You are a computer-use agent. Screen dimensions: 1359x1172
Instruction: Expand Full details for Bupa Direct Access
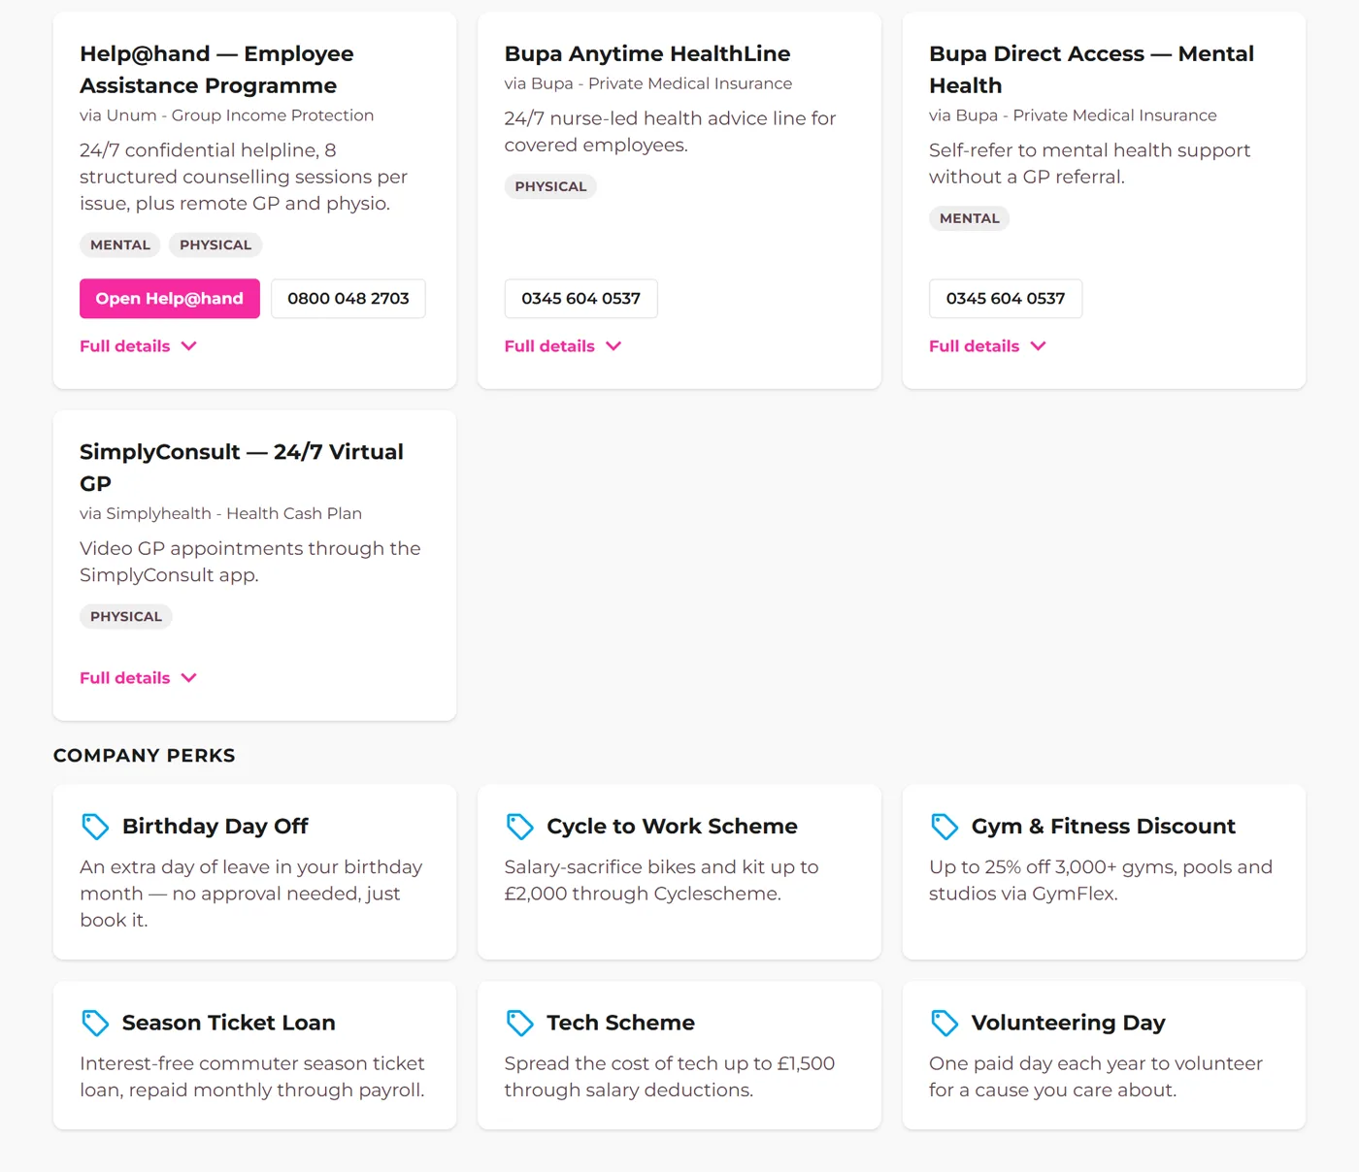pos(987,346)
